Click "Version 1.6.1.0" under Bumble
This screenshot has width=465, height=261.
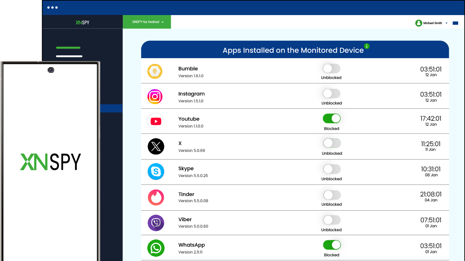coord(191,76)
